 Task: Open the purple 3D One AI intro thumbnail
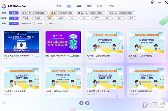coord(63,42)
